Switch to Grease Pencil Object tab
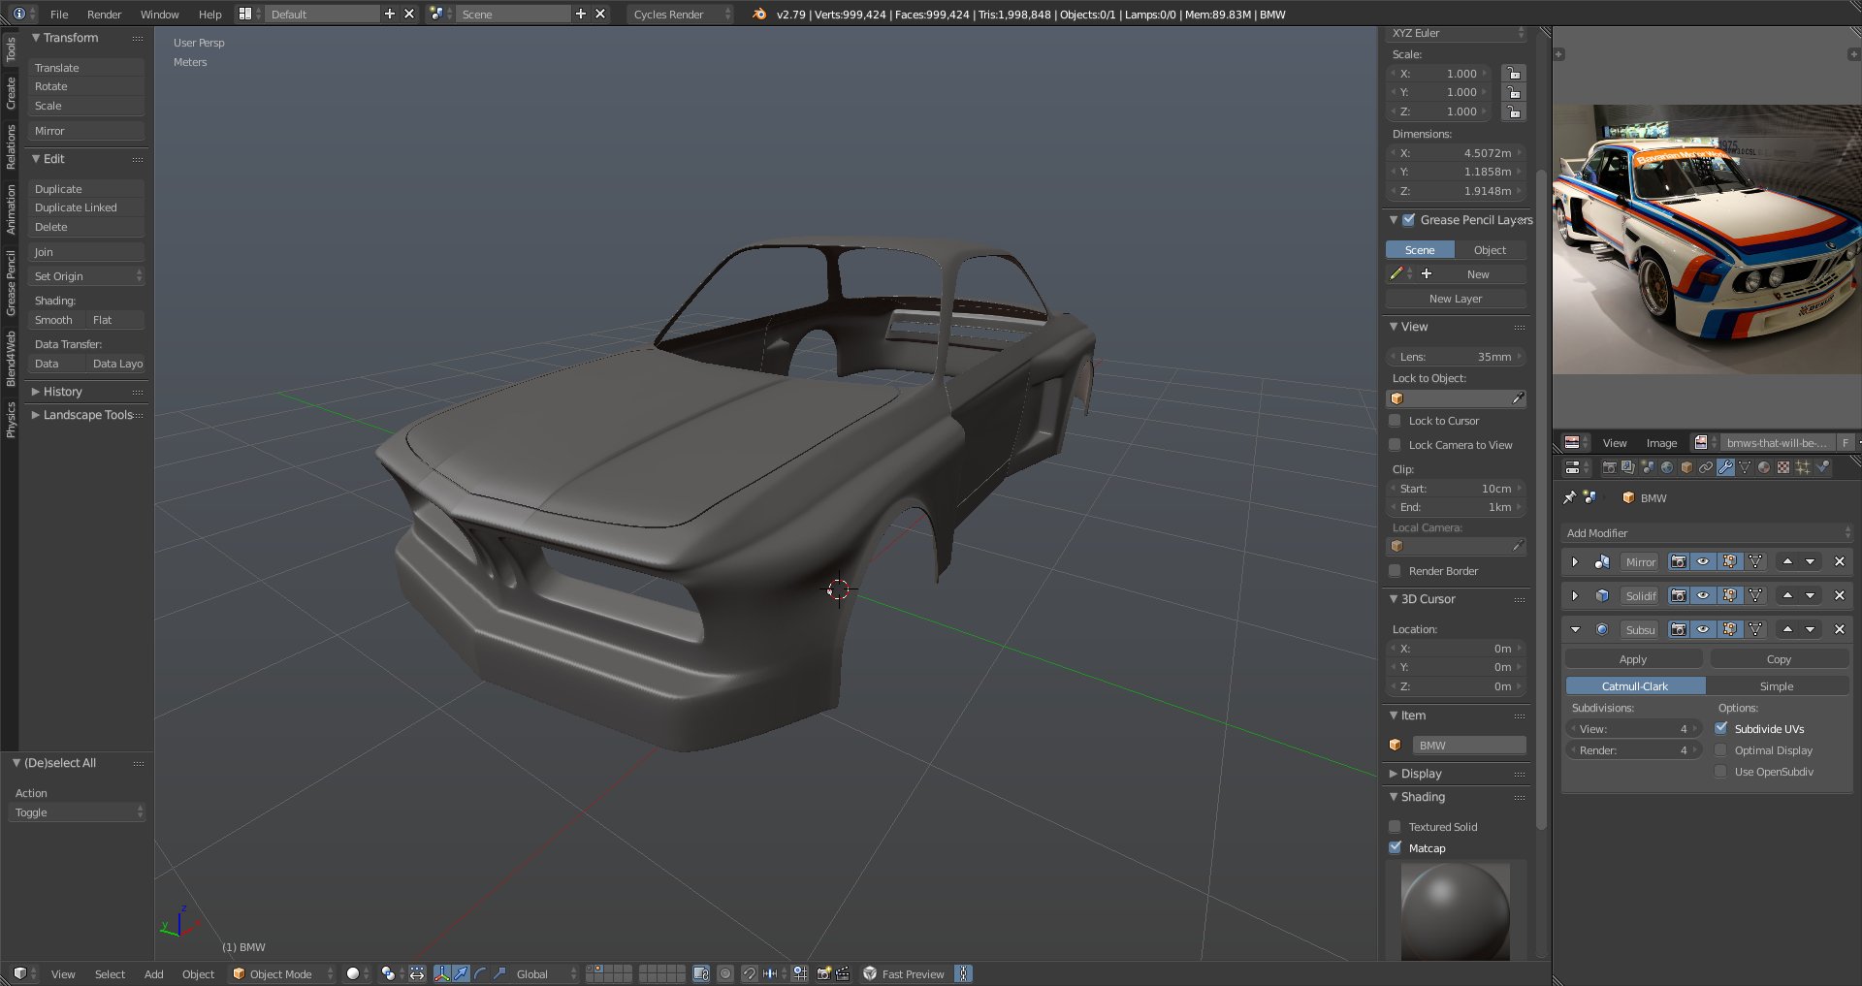Image resolution: width=1862 pixels, height=986 pixels. pyautogui.click(x=1490, y=249)
